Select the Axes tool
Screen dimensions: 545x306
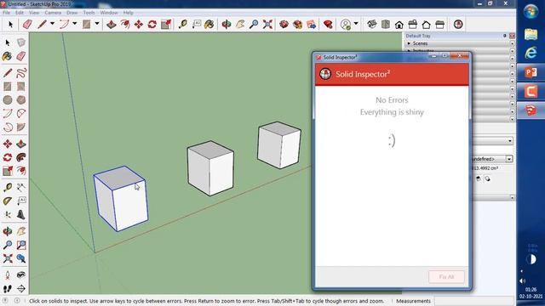click(x=8, y=215)
